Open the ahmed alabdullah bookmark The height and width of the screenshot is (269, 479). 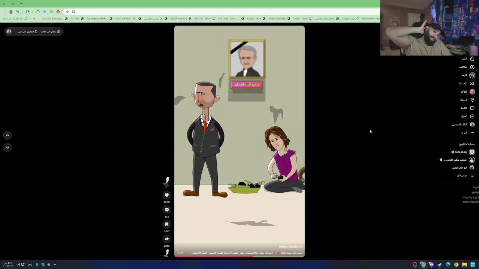click(x=280, y=19)
